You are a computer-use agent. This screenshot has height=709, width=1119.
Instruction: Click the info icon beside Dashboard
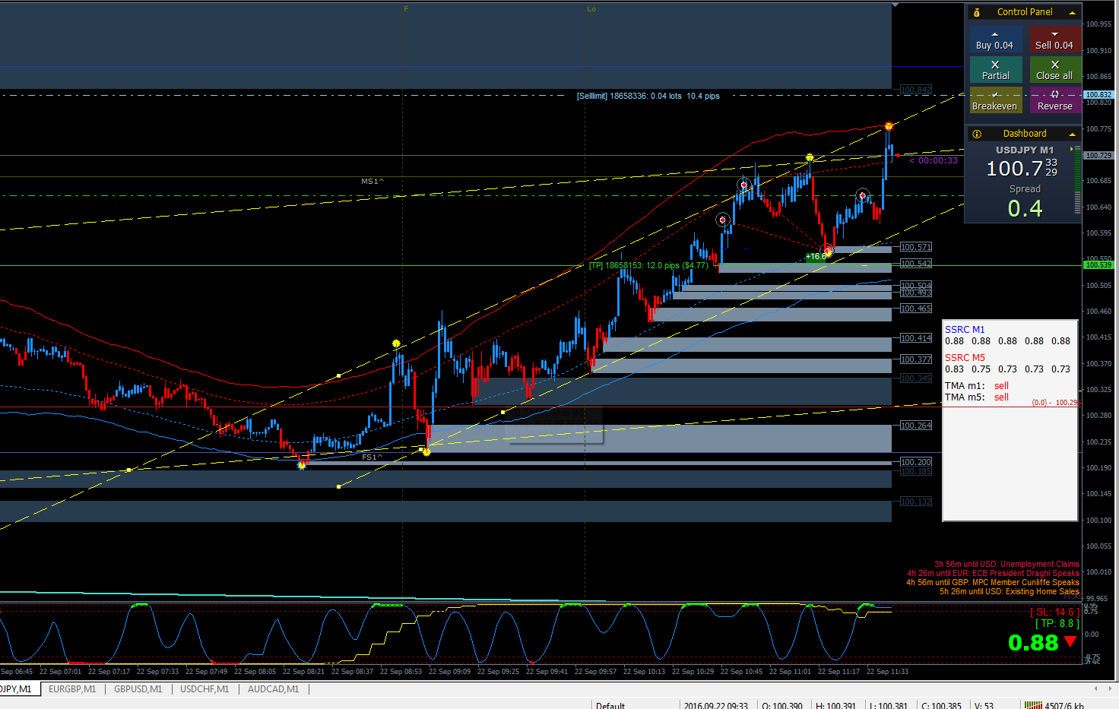click(x=977, y=134)
